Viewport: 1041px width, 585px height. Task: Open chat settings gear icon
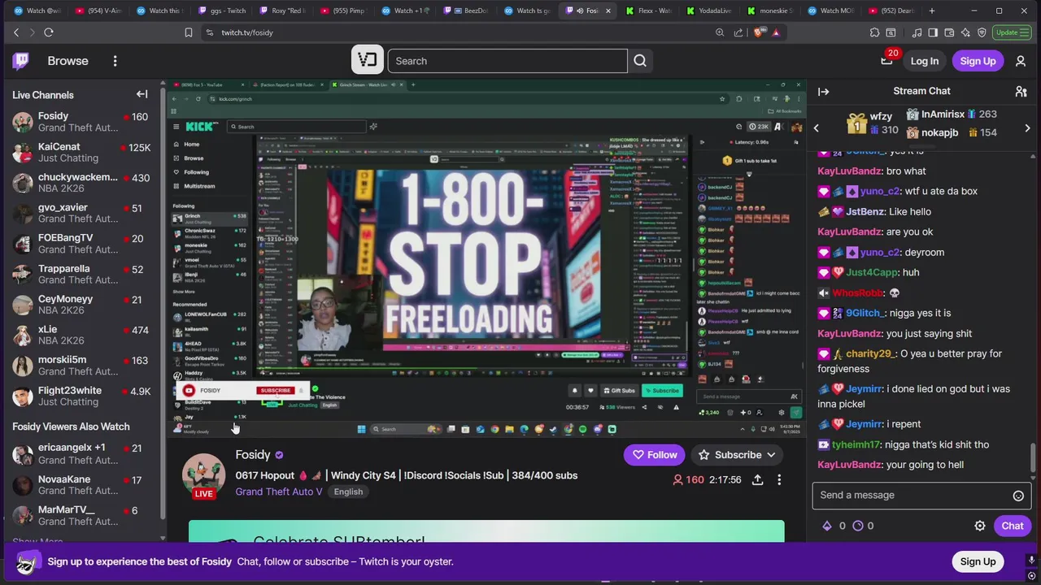[980, 526]
